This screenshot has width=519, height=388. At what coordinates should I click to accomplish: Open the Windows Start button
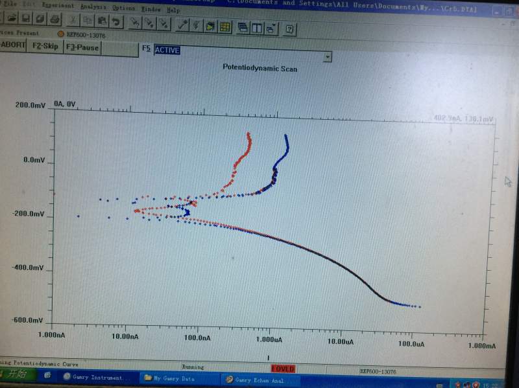[x=18, y=374]
